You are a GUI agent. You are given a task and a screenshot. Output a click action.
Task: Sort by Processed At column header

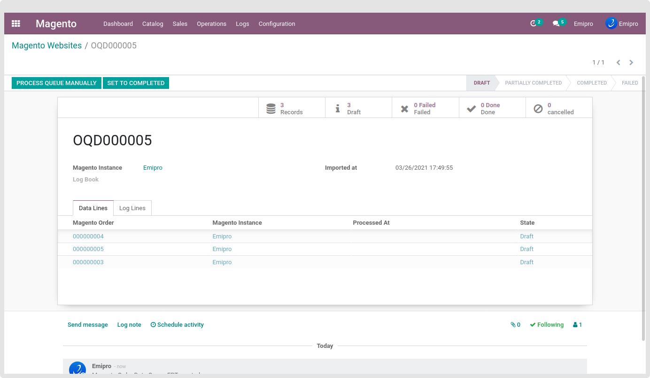(371, 223)
